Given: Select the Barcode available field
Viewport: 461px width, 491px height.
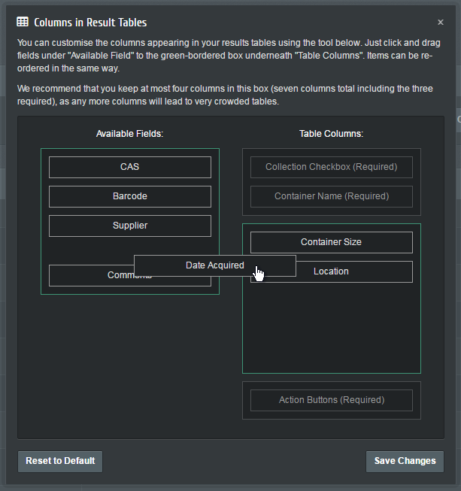Looking at the screenshot, I should 130,197.
